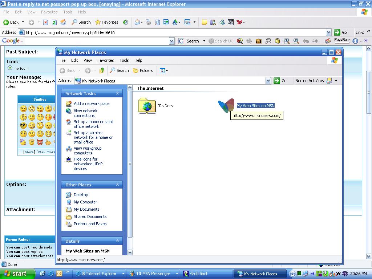
Task: Click the Up folder toolbar icon
Action: coord(102,70)
